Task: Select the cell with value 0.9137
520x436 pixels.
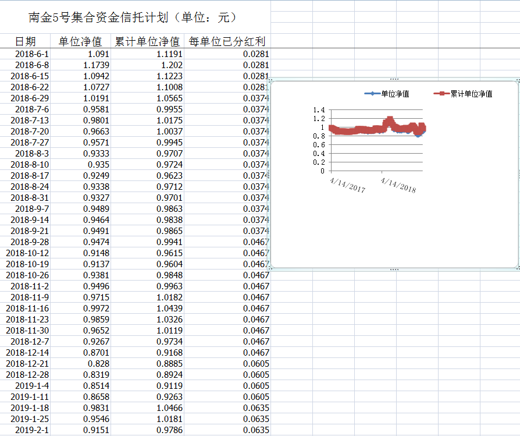Action: coord(80,264)
